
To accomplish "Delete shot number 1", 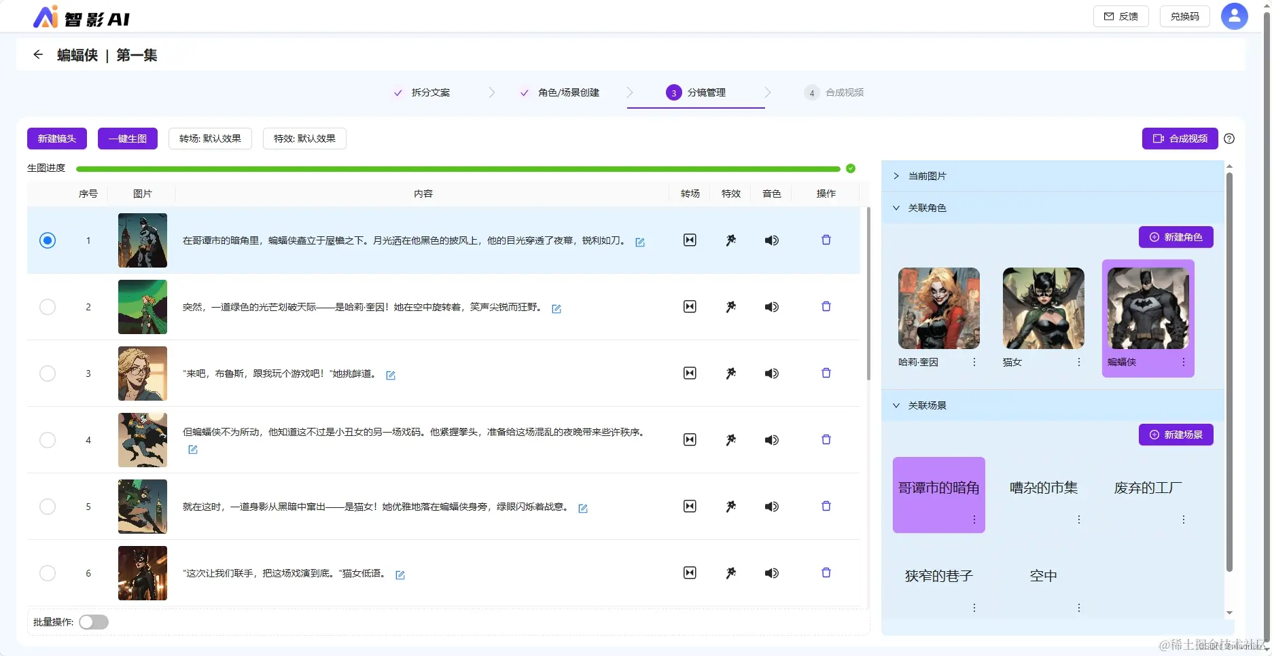I will click(826, 240).
